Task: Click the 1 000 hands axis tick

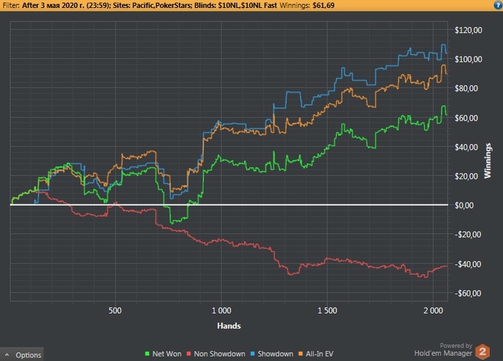Action: click(221, 311)
